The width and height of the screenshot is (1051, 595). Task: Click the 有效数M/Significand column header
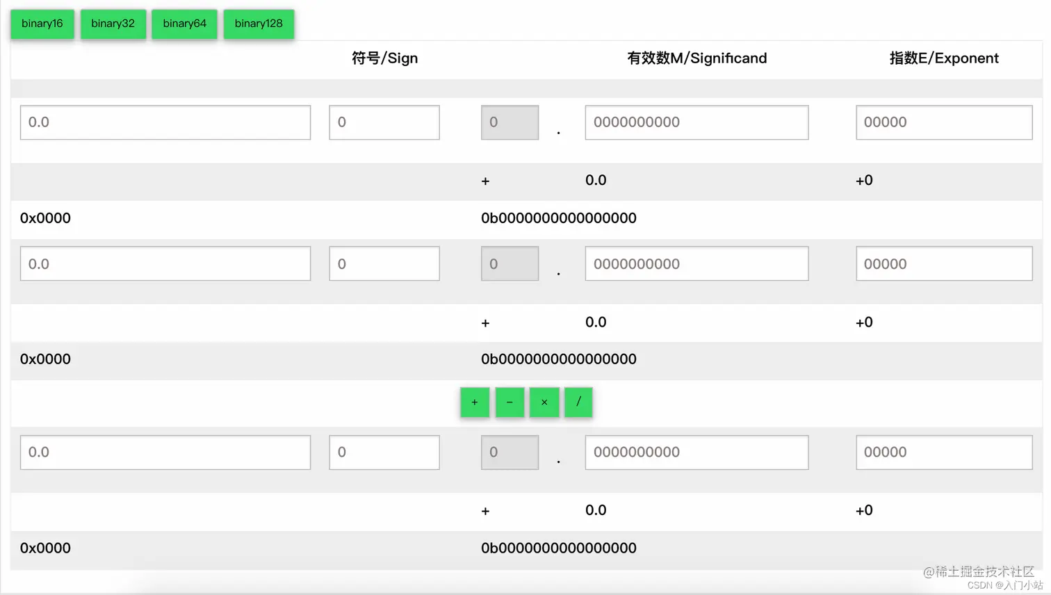point(696,58)
